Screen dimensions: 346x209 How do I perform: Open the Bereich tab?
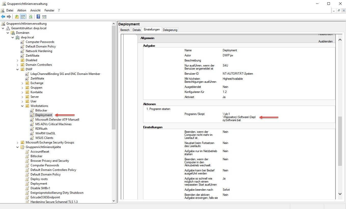coord(125,30)
